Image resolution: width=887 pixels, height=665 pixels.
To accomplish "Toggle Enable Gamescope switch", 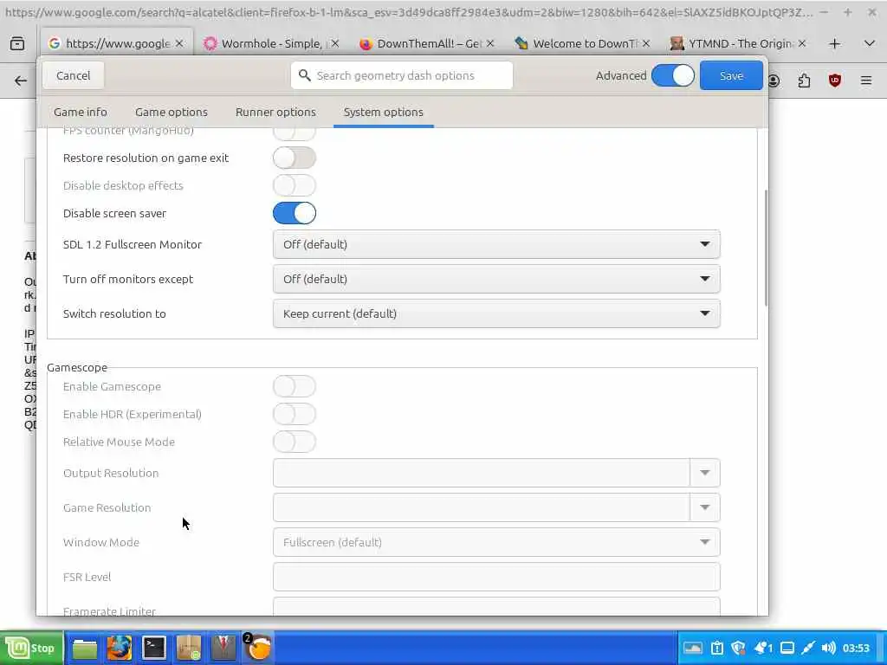I will 295,387.
